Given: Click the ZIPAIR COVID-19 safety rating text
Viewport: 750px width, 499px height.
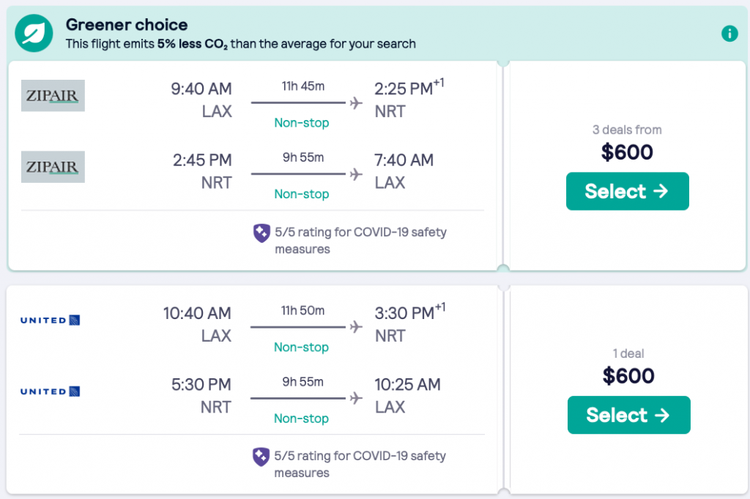Looking at the screenshot, I should (x=360, y=240).
